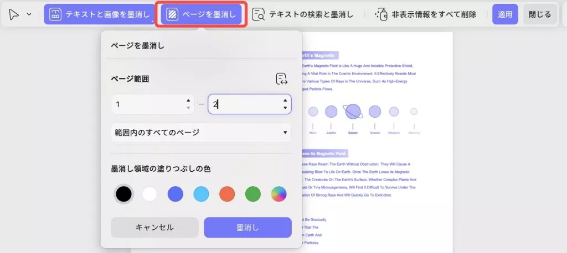Open the 範囲内のすべてのページ dropdown
The image size is (567, 253).
(x=201, y=133)
